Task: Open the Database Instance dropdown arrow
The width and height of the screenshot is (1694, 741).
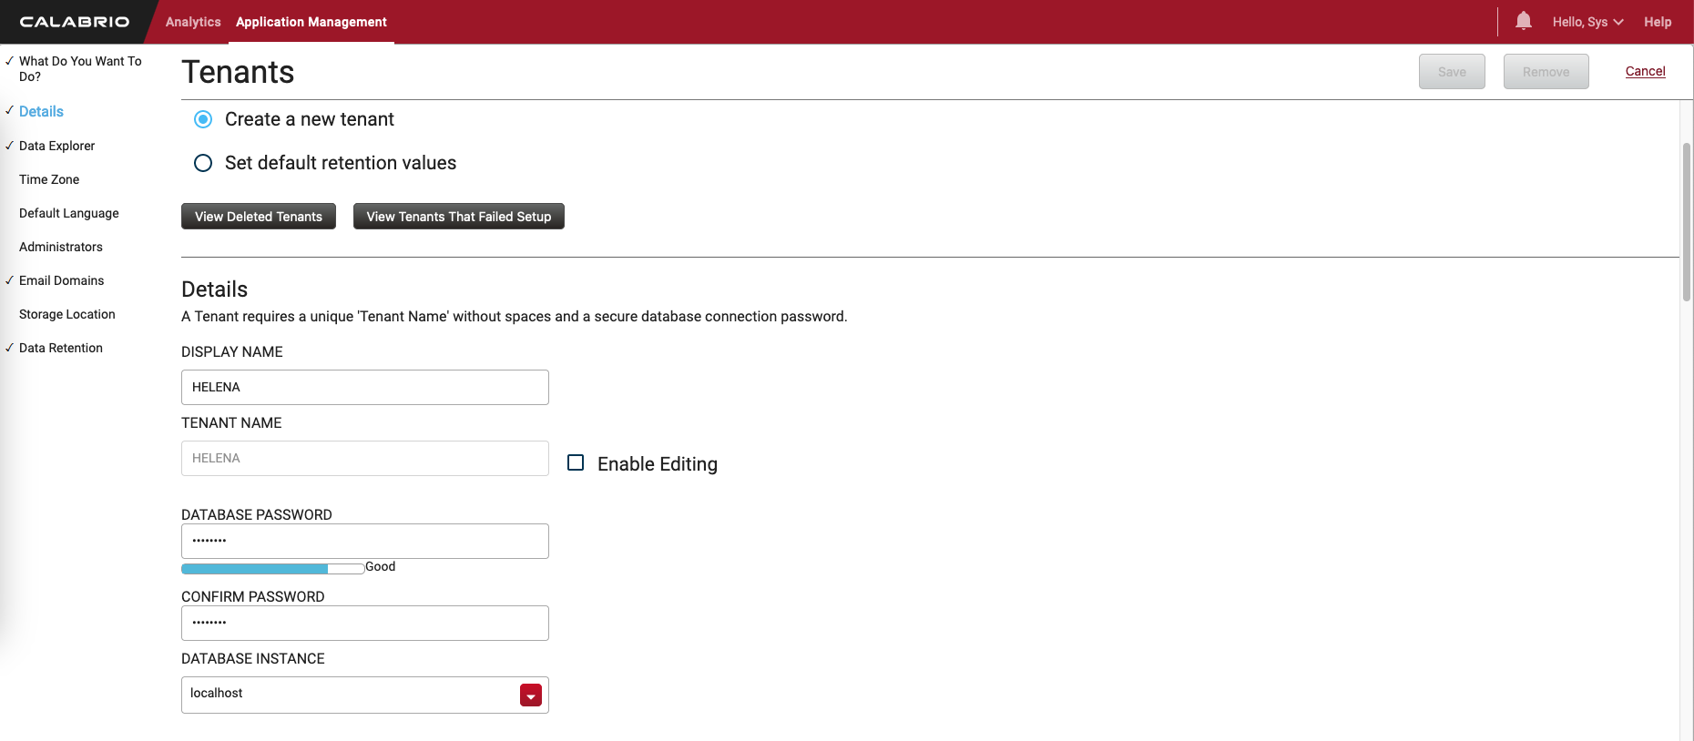Action: (530, 695)
